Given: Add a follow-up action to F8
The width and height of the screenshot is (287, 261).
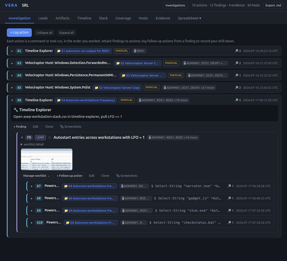Looking at the screenshot, I should pos(69,176).
